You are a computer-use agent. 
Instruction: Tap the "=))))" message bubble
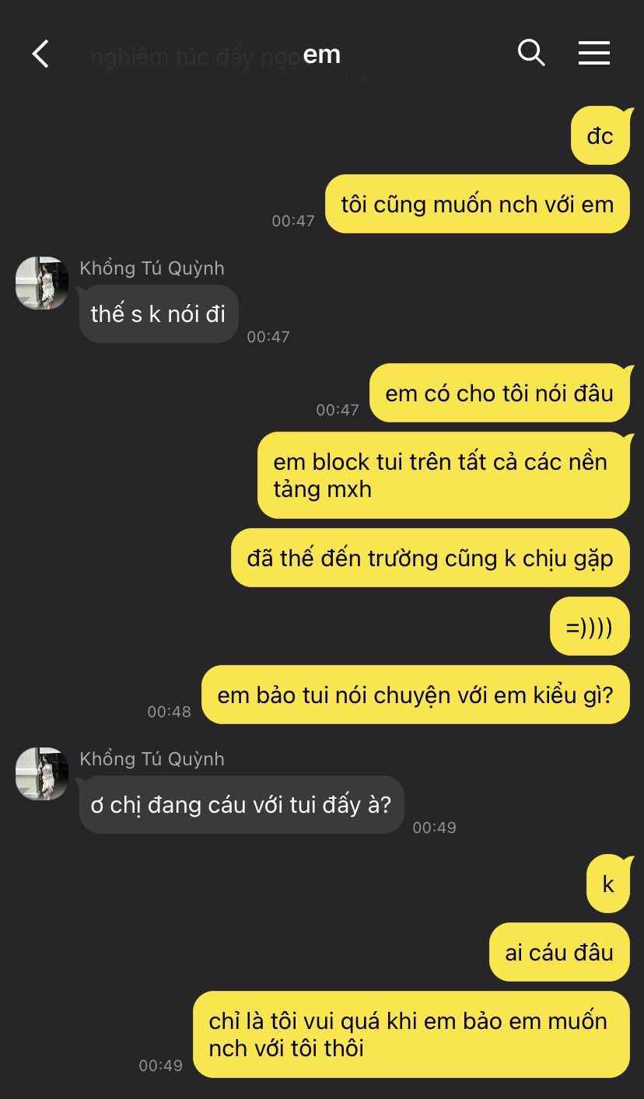click(x=590, y=626)
